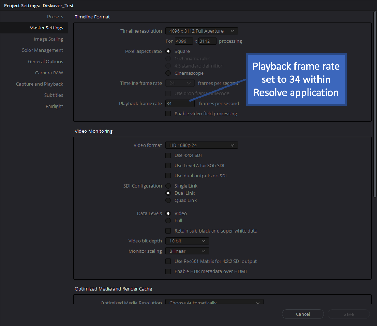Viewport: 377px width, 326px height.
Task: Enable Use dual outputs on SDI
Action: (168, 176)
